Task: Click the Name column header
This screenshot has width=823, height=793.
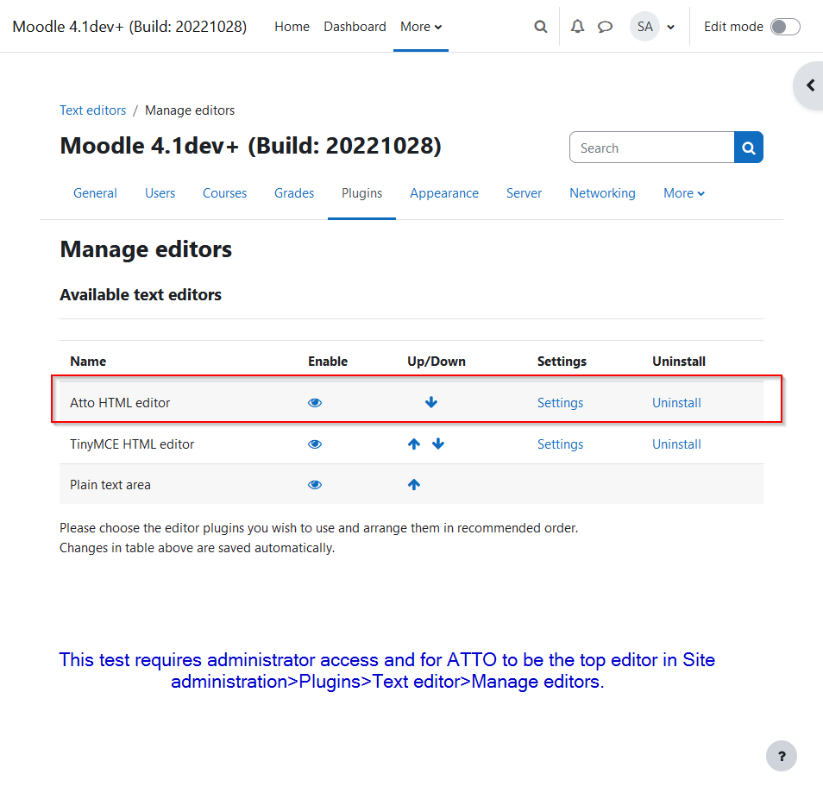Action: [88, 362]
